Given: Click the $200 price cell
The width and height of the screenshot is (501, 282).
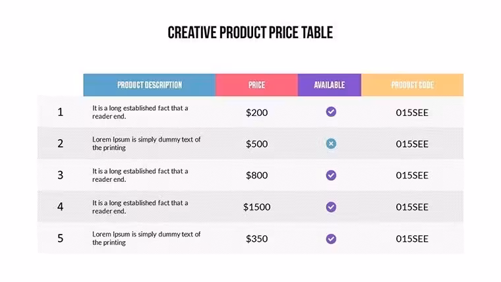Looking at the screenshot, I should [256, 113].
